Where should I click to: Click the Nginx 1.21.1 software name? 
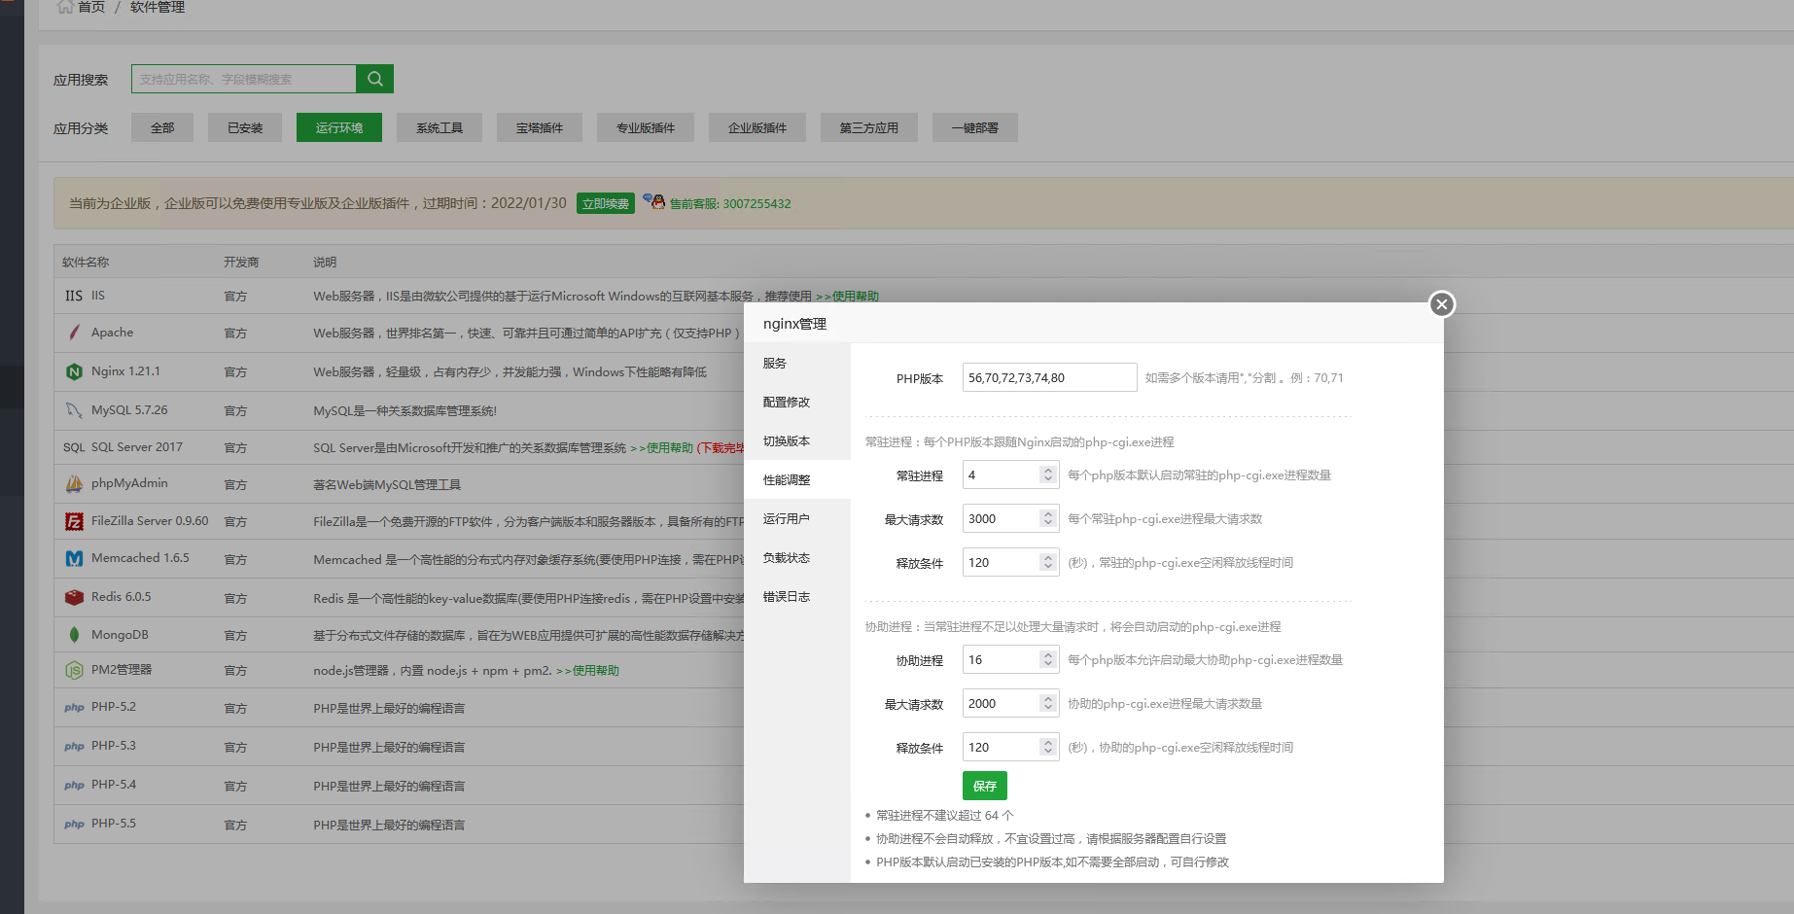[125, 371]
